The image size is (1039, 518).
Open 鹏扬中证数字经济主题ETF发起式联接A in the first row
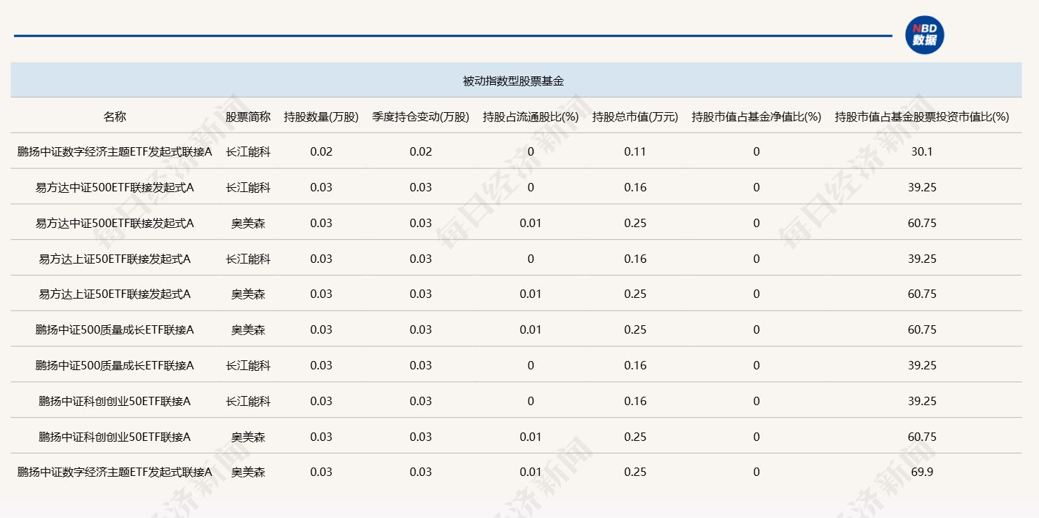click(115, 152)
